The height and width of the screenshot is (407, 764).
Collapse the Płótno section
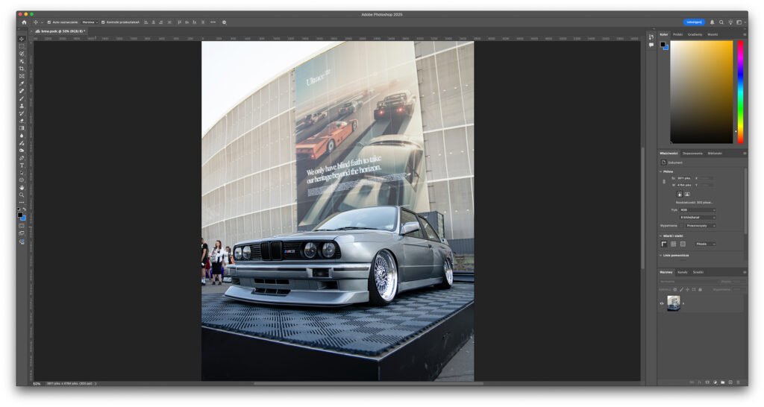tap(660, 171)
